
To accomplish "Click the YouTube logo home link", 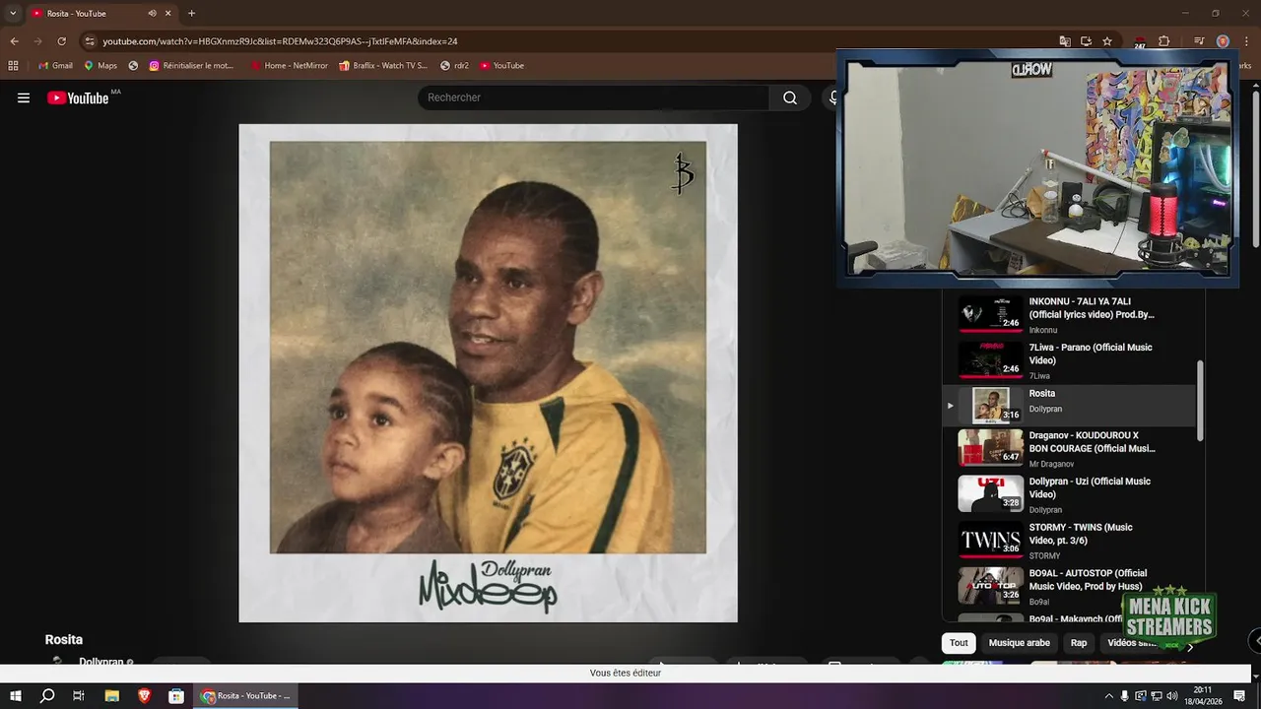I will point(78,97).
